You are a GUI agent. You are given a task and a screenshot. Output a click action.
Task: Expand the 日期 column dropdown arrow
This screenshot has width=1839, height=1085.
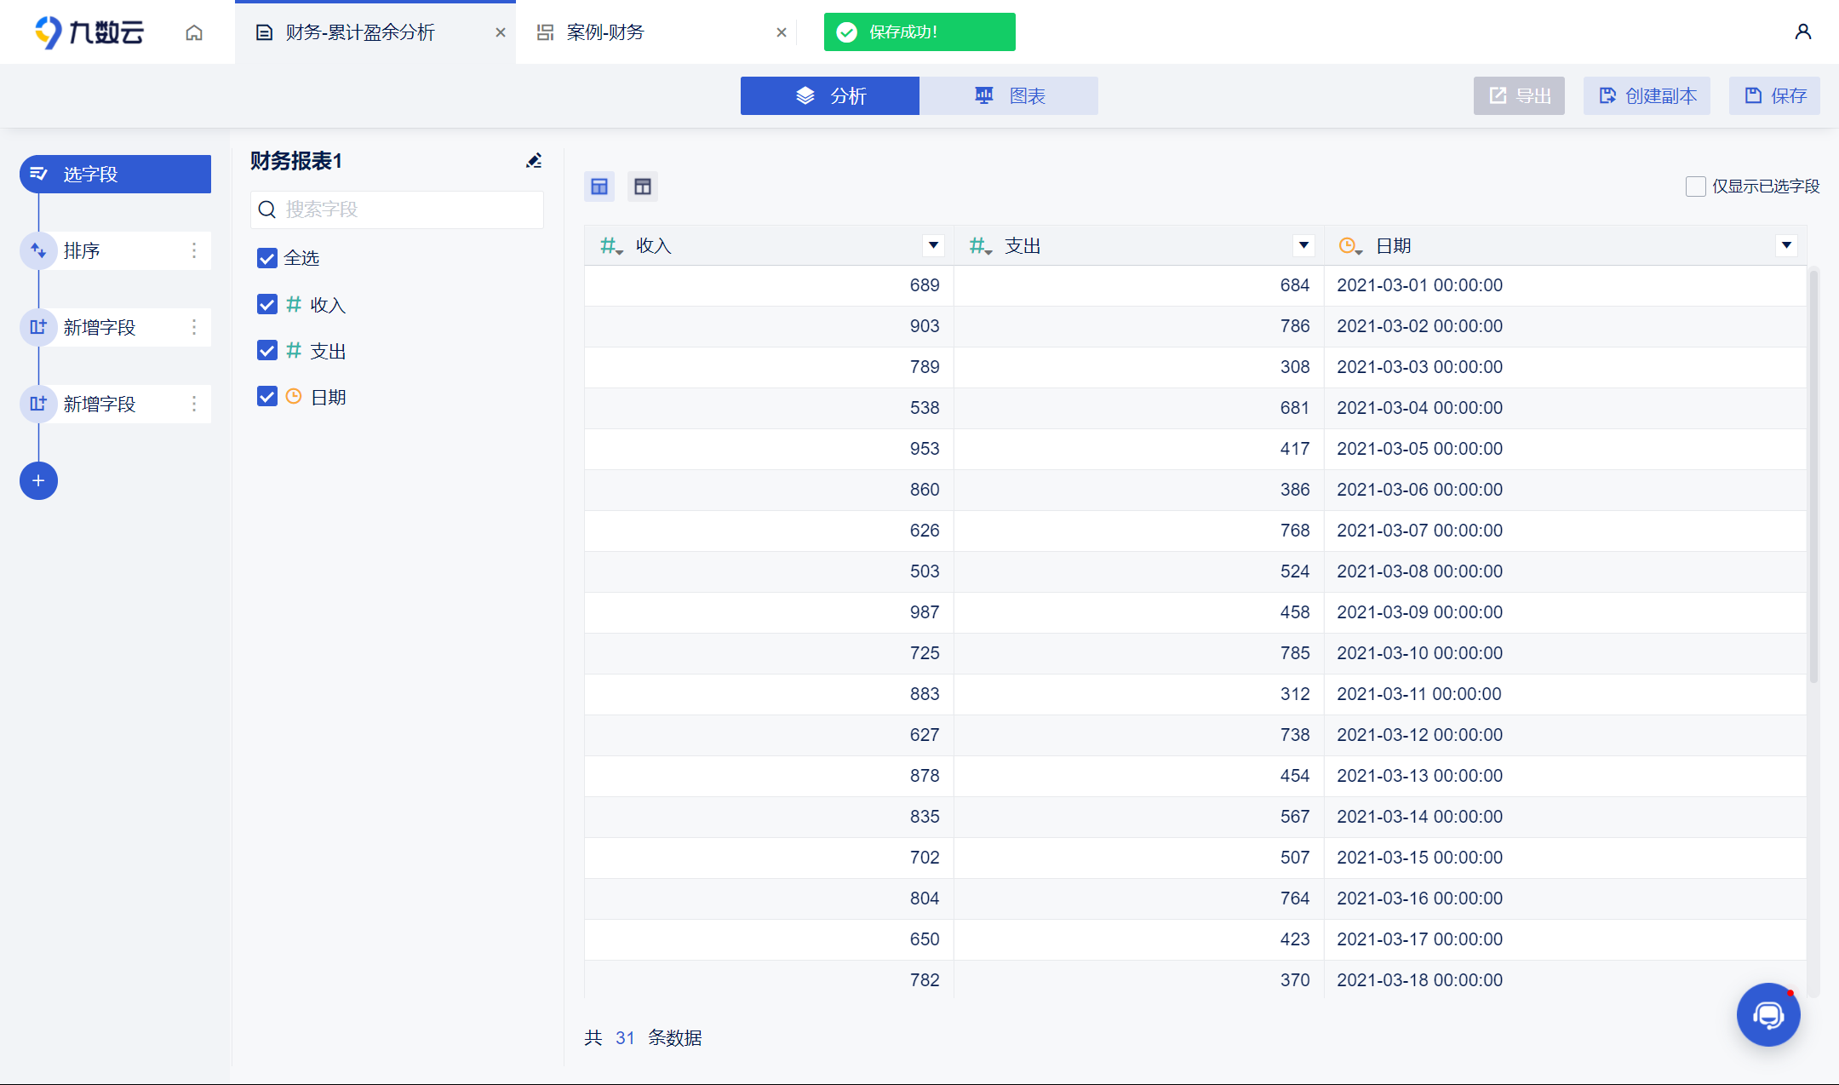[x=1786, y=246]
